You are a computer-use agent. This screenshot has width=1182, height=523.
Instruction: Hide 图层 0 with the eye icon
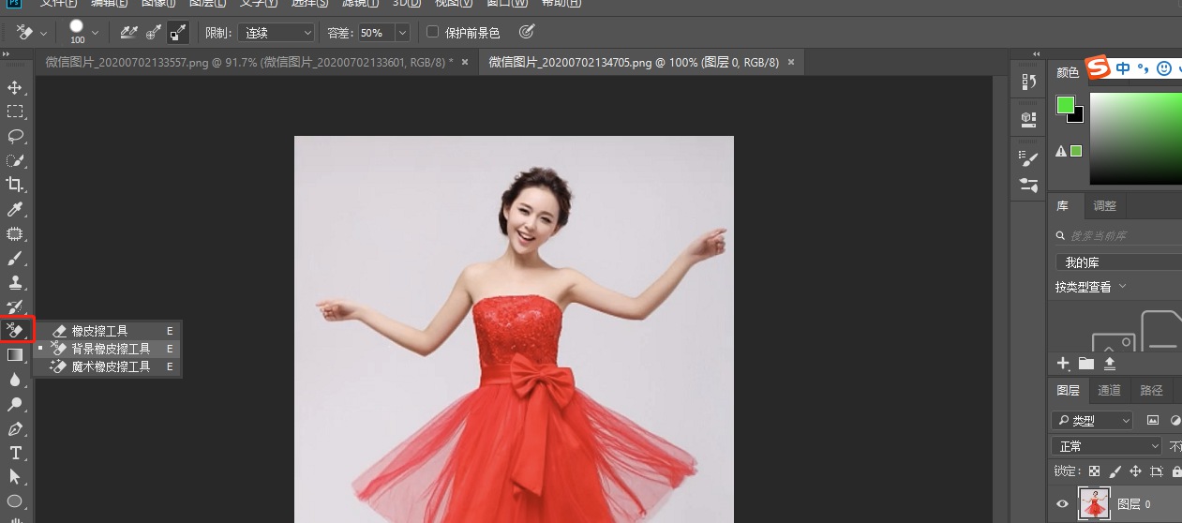tap(1062, 504)
